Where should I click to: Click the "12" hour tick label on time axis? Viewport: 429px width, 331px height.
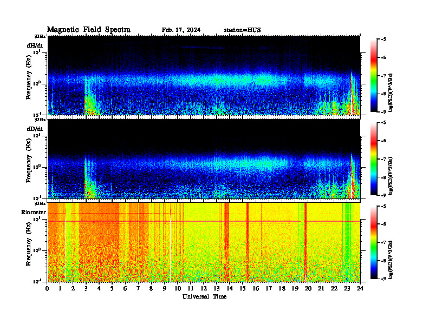click(204, 288)
